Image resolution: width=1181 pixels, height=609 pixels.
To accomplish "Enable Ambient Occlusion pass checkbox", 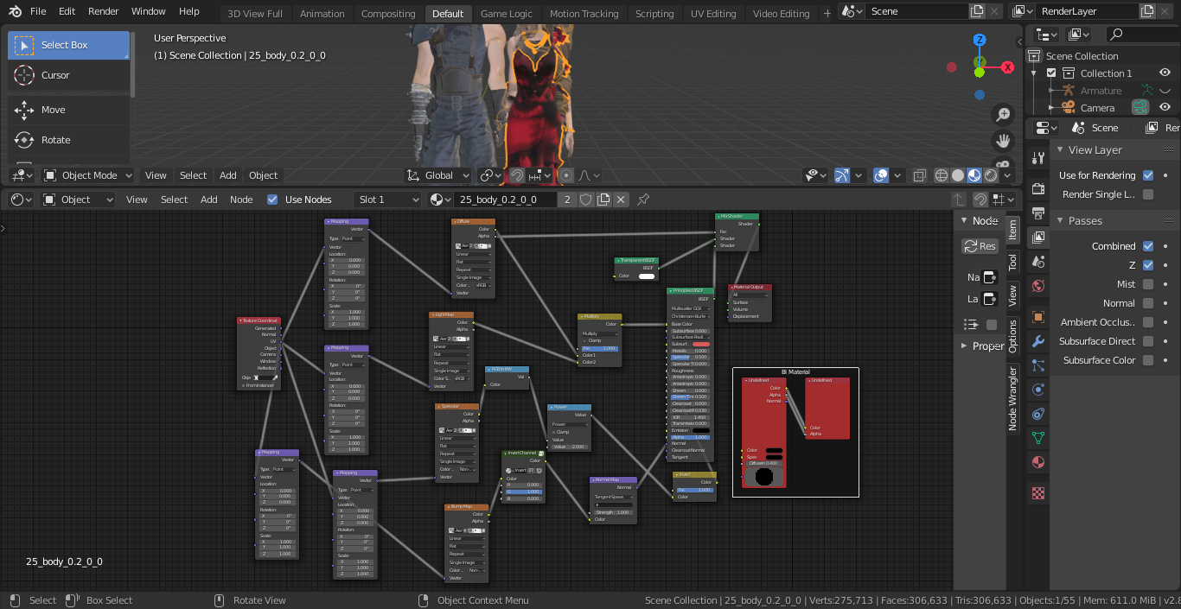I will click(1148, 322).
